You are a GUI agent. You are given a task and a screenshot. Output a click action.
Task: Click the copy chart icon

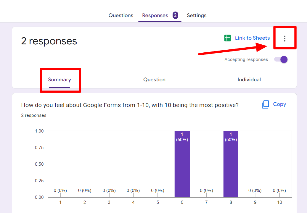(x=265, y=104)
